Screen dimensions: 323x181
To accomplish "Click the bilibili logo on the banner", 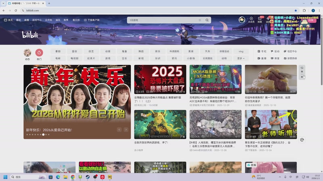I will [x=30, y=35].
